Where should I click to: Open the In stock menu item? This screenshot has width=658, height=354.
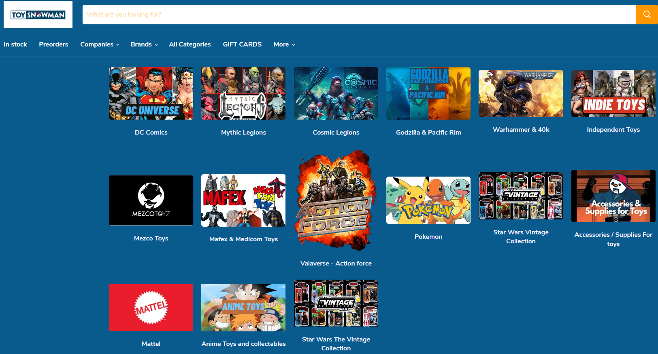click(x=15, y=44)
